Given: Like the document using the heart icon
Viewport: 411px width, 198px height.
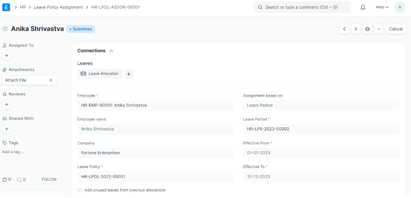Looking at the screenshot, I should 5,179.
